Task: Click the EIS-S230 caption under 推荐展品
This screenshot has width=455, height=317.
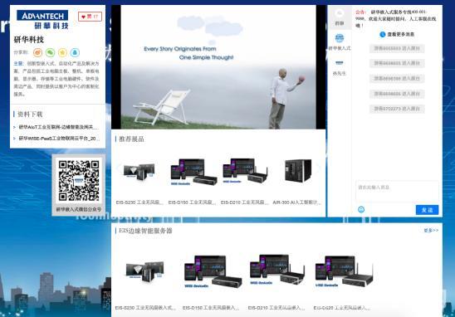Action: (139, 202)
